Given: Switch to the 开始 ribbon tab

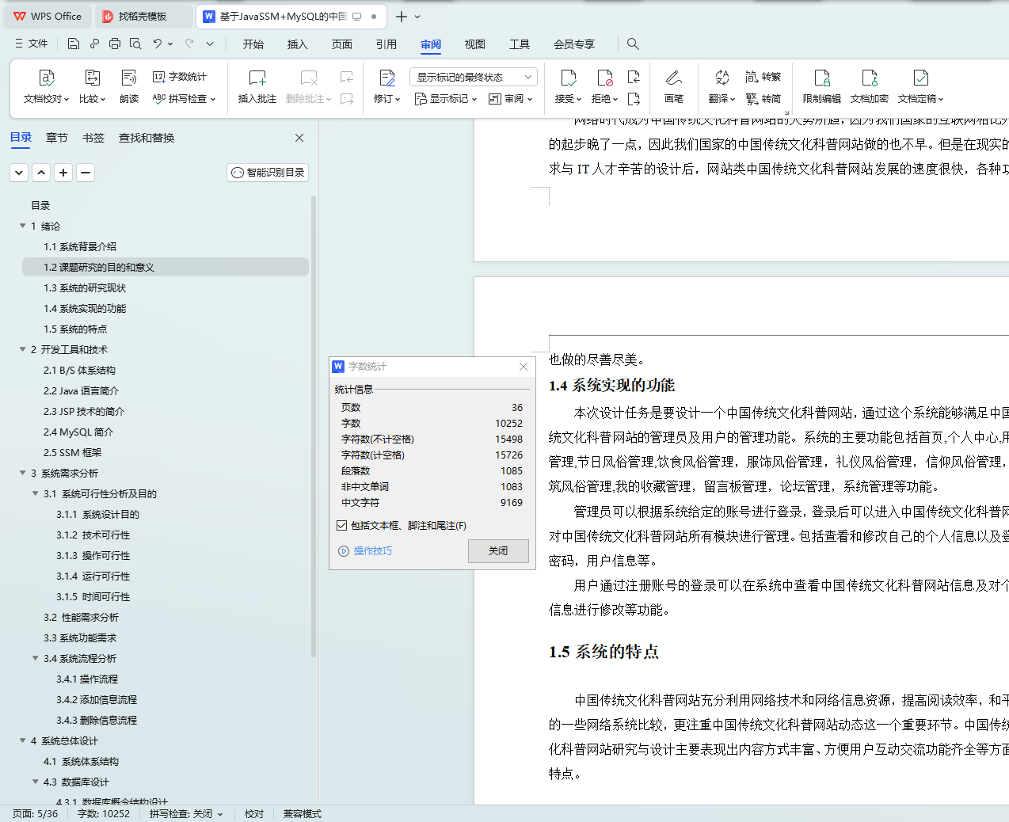Looking at the screenshot, I should [x=253, y=44].
